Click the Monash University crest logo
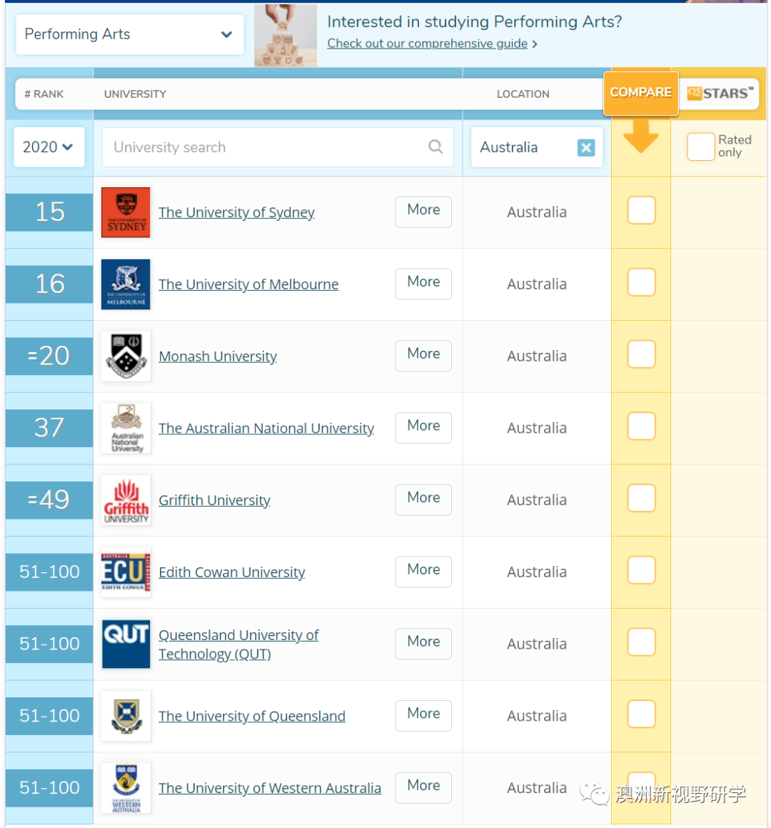The height and width of the screenshot is (828, 771). pos(126,356)
